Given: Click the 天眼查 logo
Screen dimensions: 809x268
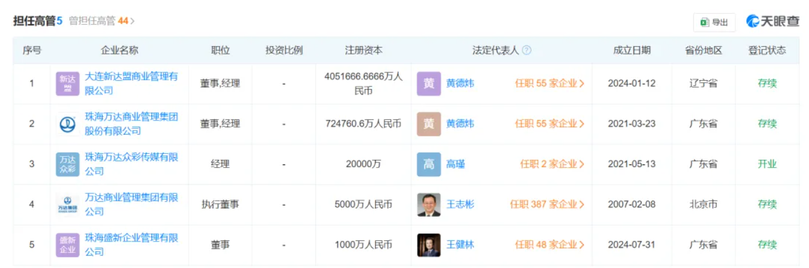Looking at the screenshot, I should point(773,21).
